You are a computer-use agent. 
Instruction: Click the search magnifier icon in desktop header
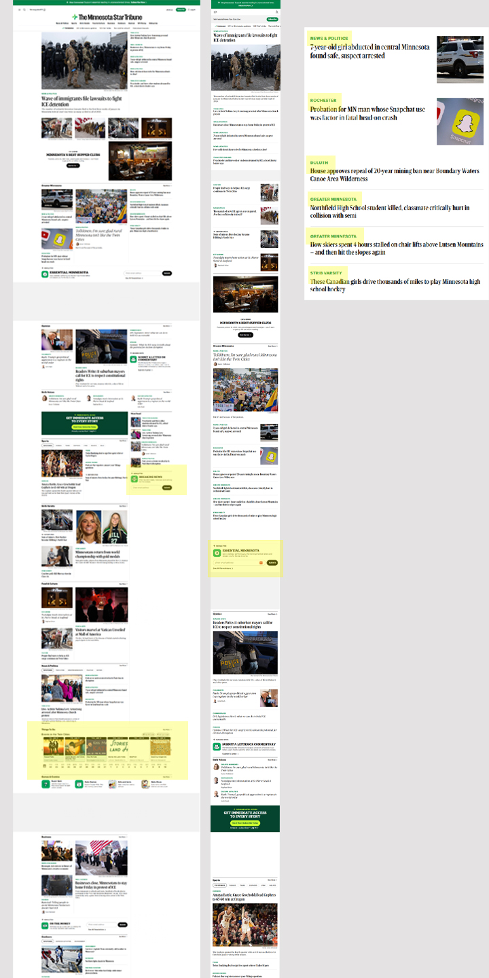pos(25,10)
